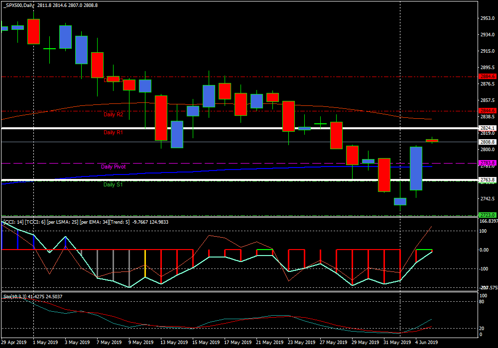The width and height of the screenshot is (498, 348).
Task: Click the 29 Apr 2019 date label
Action: (x=13, y=343)
